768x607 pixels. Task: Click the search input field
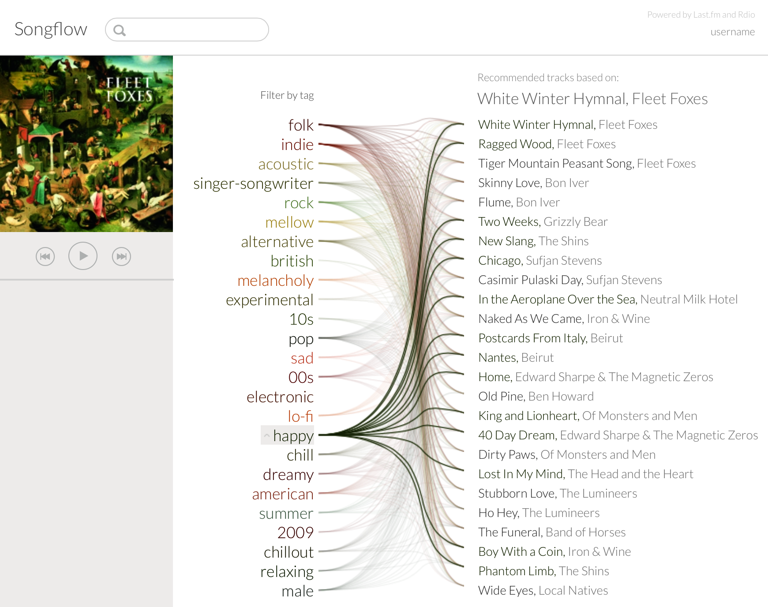pyautogui.click(x=187, y=30)
